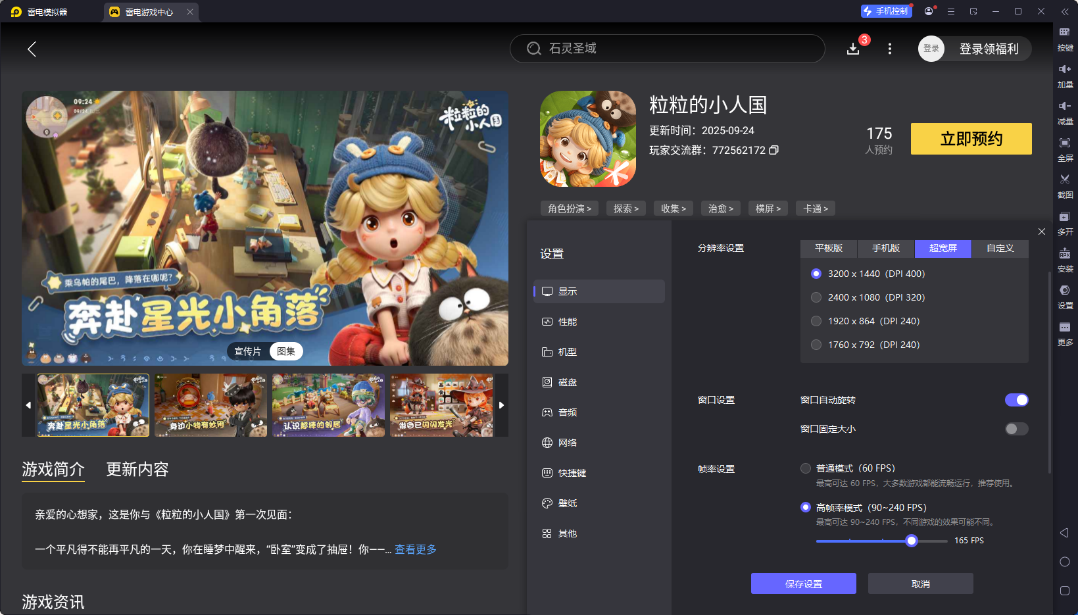
Task: Select the 2400 x 1080 resolution option
Action: pos(816,297)
